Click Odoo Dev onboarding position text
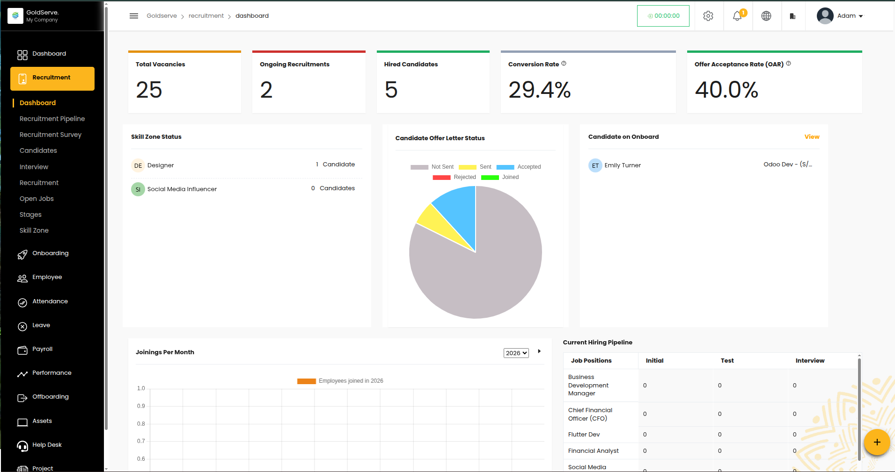Image resolution: width=895 pixels, height=472 pixels. (x=788, y=164)
